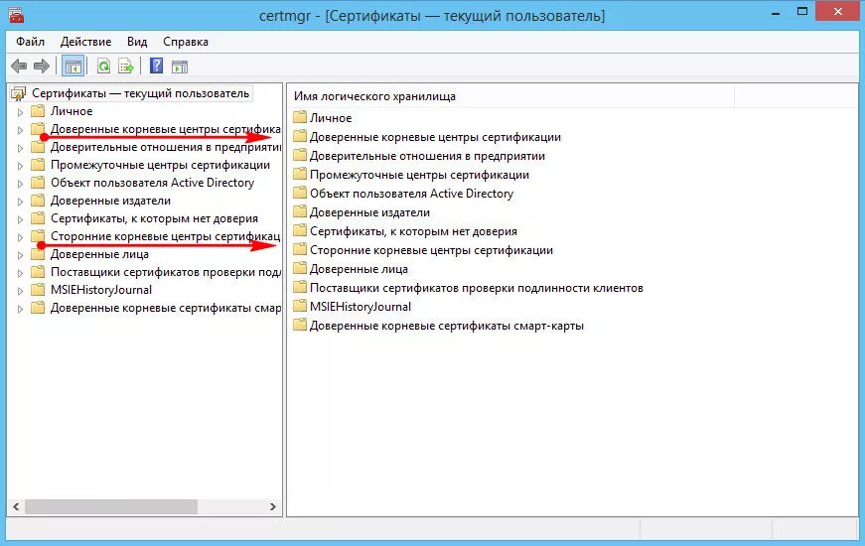
Task: Select Поставщики сертификатов проверки подлинности клиентов row
Action: coord(477,287)
